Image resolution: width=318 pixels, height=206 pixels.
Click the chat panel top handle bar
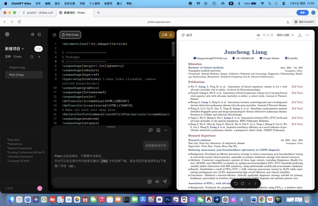point(111,127)
